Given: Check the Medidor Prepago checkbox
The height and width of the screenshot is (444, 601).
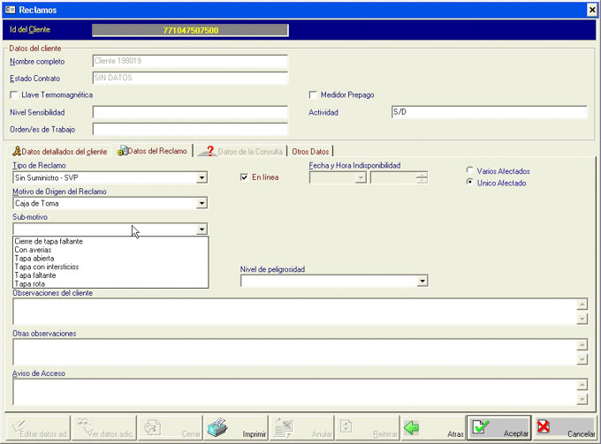Looking at the screenshot, I should tap(313, 95).
